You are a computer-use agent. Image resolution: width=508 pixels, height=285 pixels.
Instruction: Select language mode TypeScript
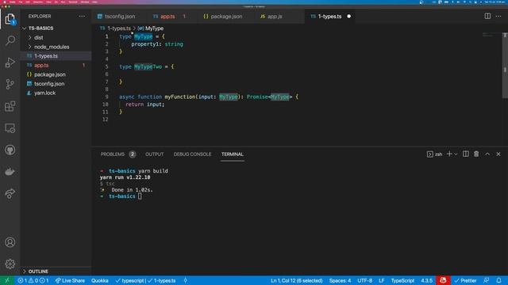coord(402,280)
